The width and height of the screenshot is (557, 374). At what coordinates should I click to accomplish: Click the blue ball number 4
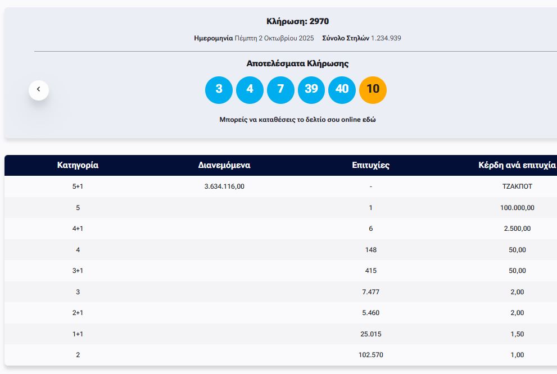point(250,90)
